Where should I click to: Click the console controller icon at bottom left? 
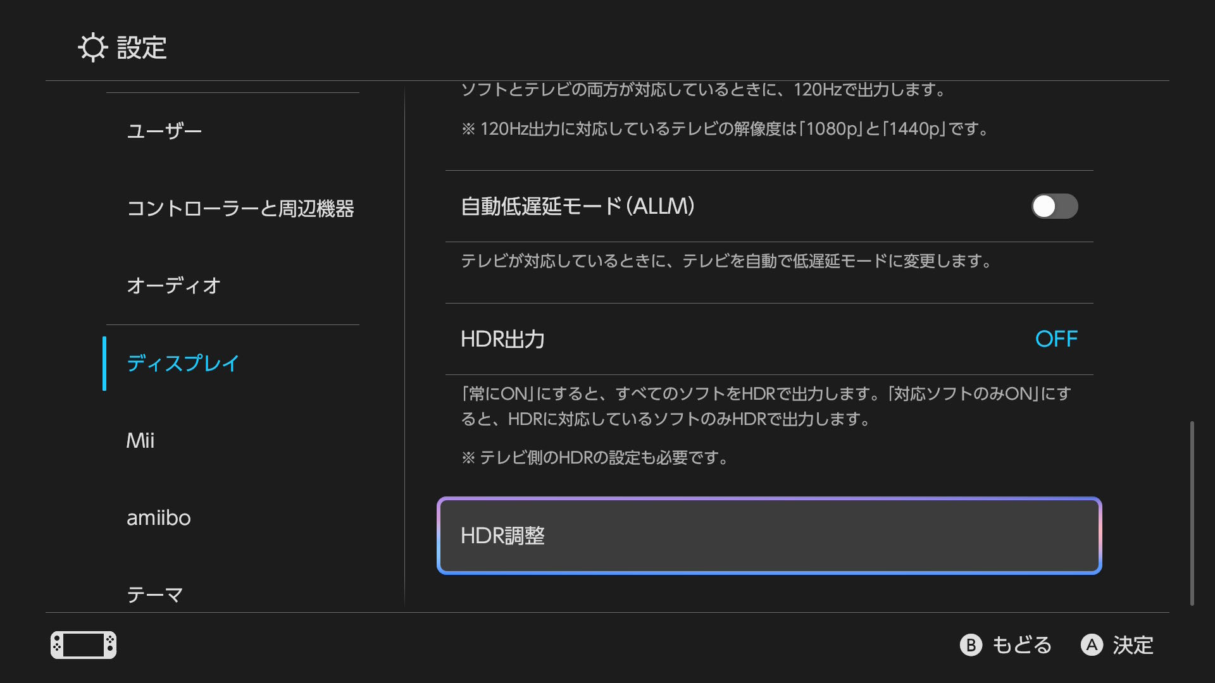click(84, 645)
